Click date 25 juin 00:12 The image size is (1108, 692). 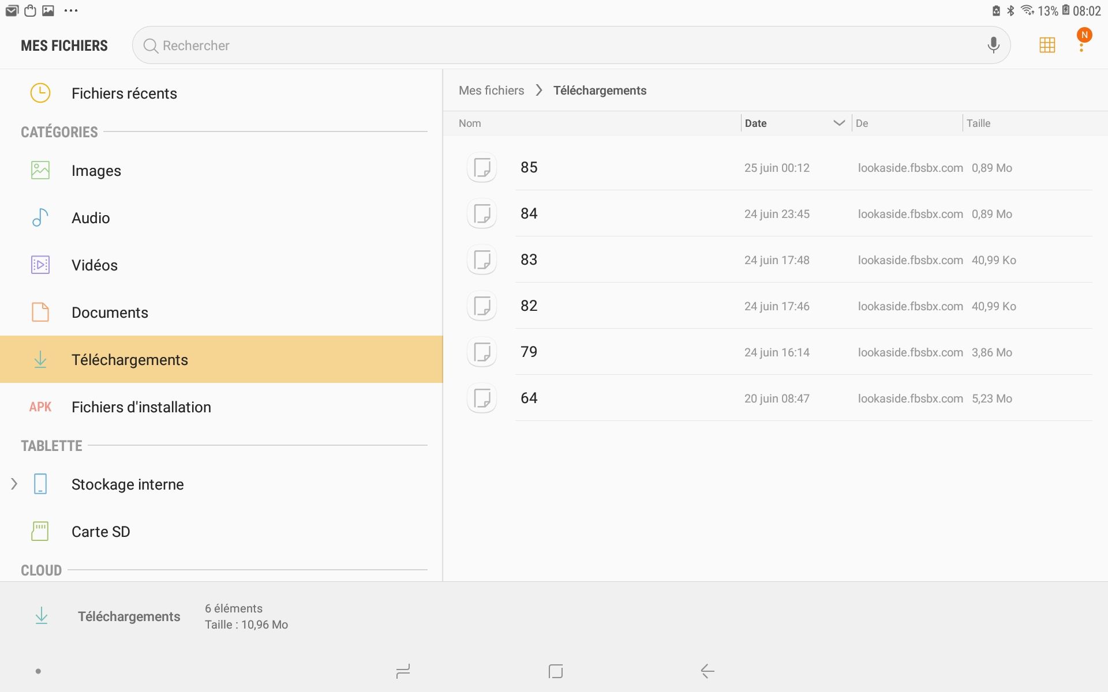[x=777, y=168]
